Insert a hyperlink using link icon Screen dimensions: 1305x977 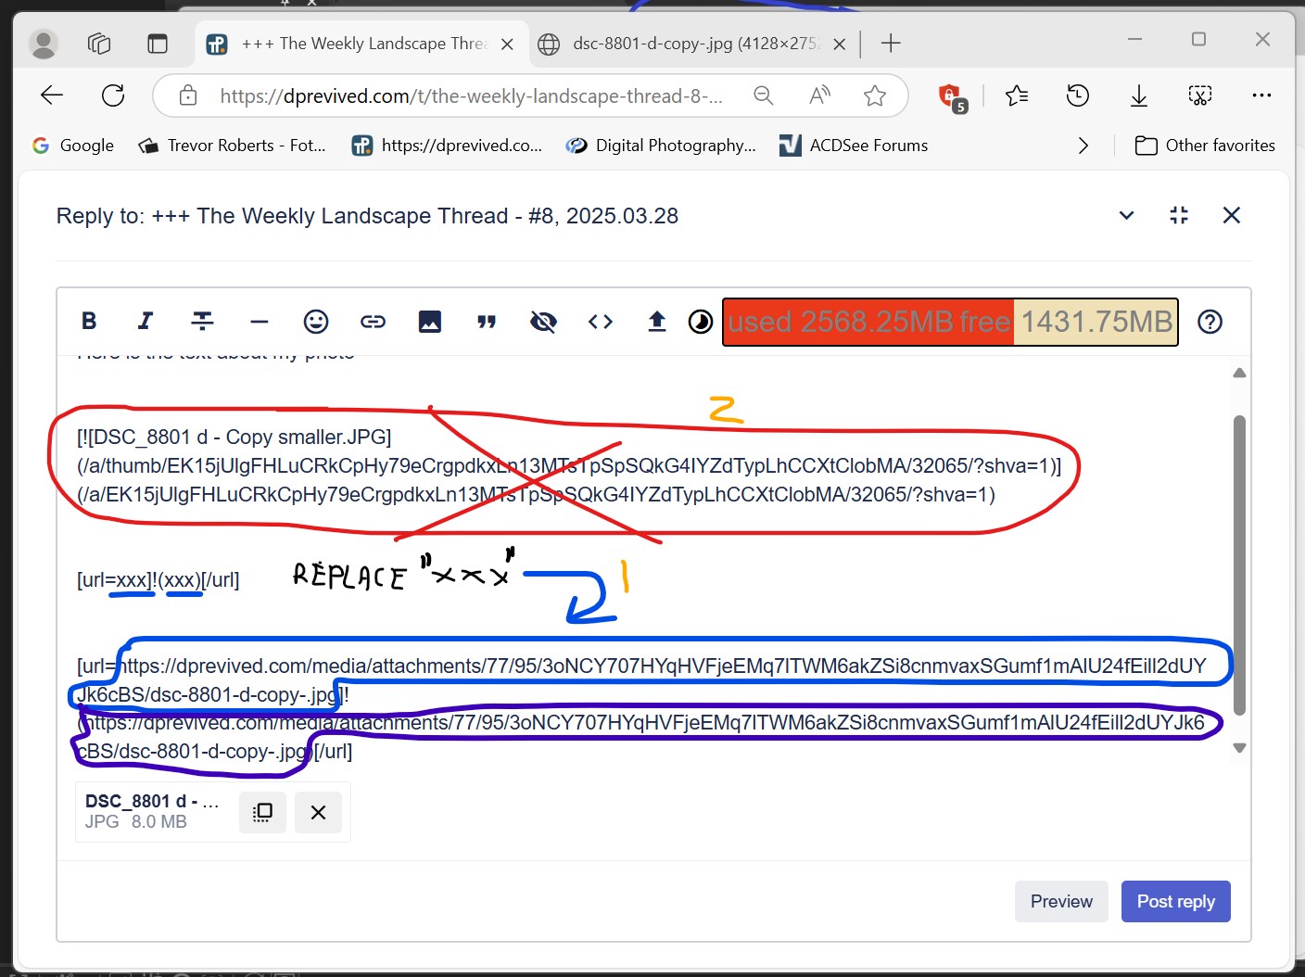point(373,322)
